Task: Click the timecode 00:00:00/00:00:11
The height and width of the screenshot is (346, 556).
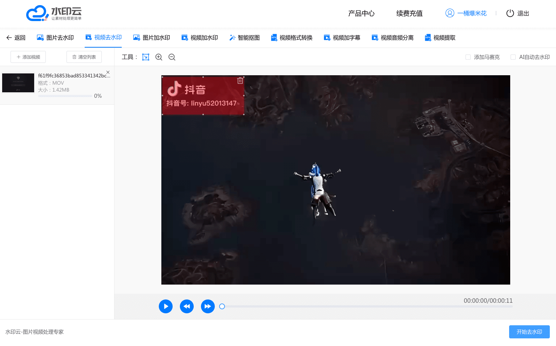Action: click(x=488, y=301)
